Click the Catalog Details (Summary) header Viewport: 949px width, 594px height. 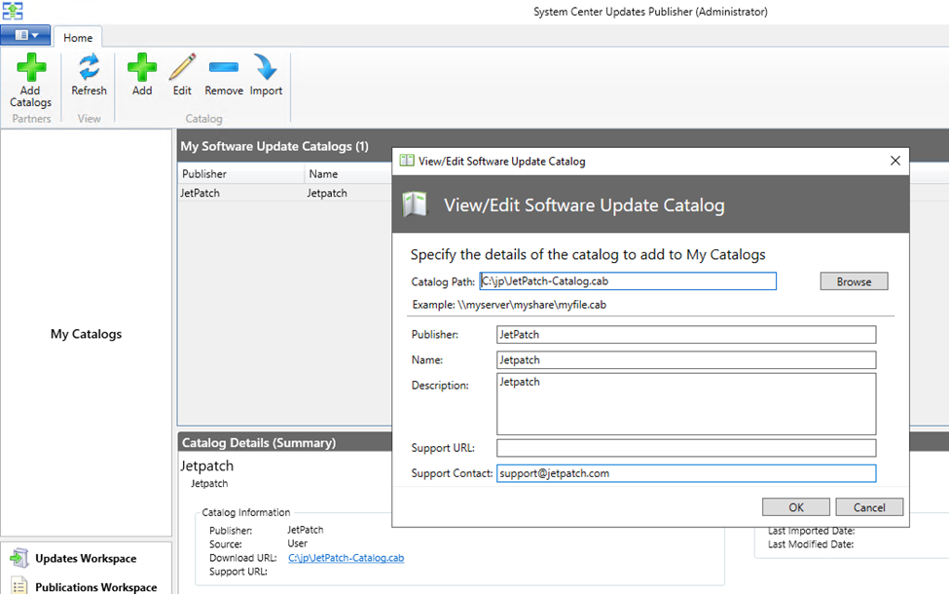point(259,443)
